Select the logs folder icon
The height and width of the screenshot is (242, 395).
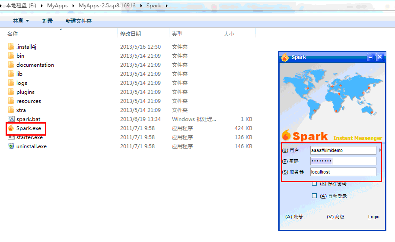coord(11,83)
